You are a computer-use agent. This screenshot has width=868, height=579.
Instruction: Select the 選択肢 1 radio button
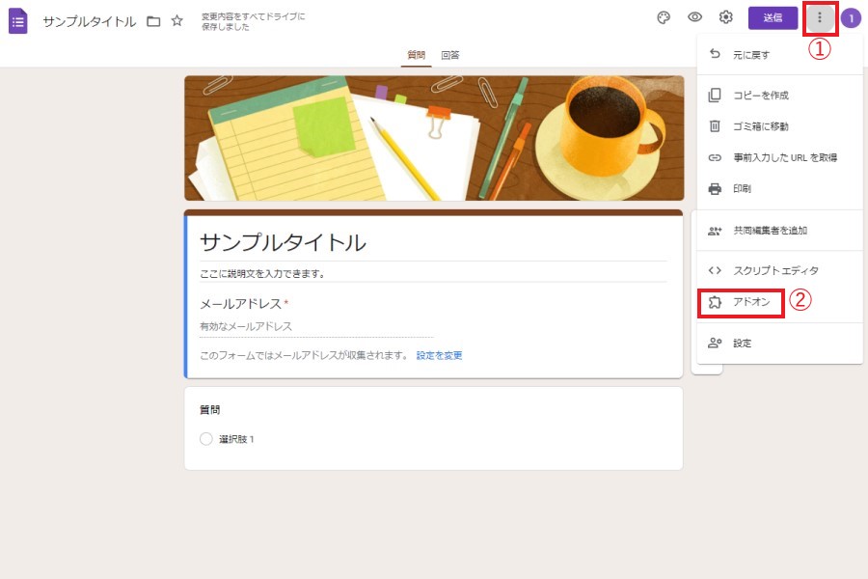tap(205, 439)
